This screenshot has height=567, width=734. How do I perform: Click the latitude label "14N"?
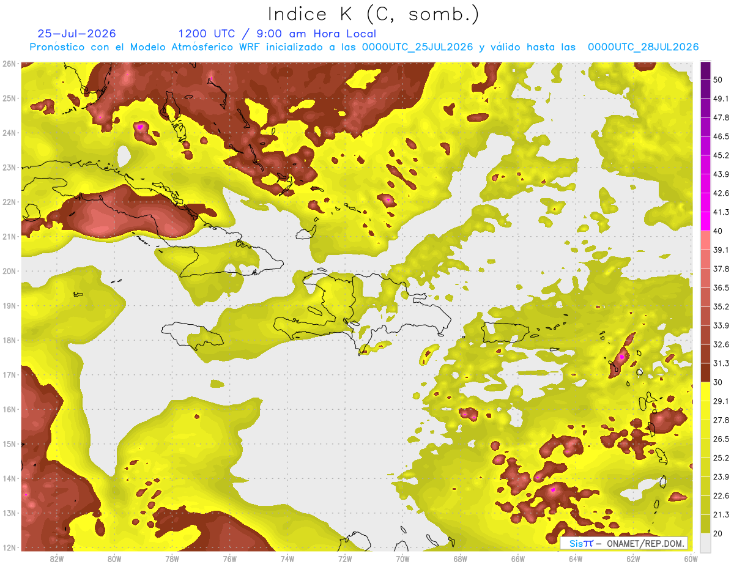tap(9, 478)
